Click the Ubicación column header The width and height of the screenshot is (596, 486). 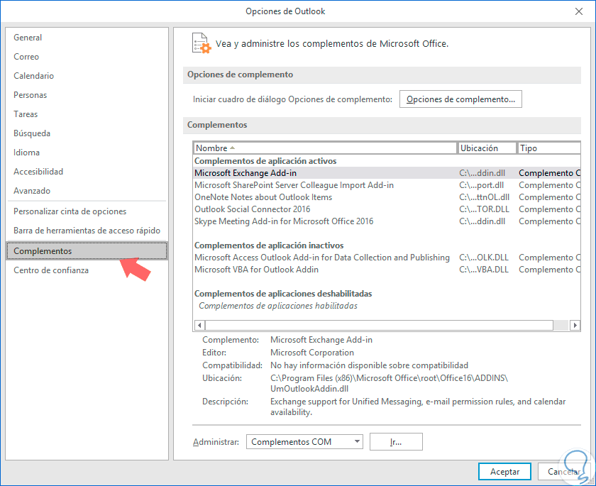point(487,148)
